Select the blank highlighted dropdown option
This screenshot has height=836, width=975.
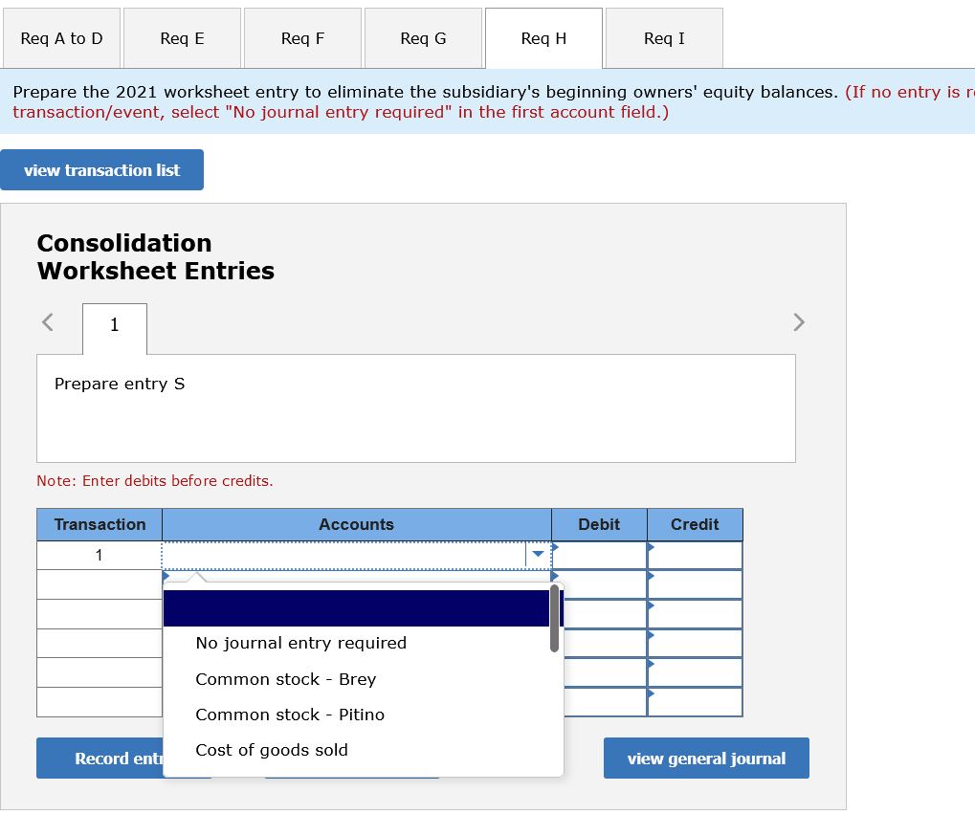tap(357, 608)
